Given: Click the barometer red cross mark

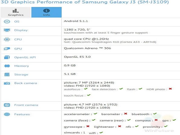Looking at the screenshot, I should tap(125, 114).
